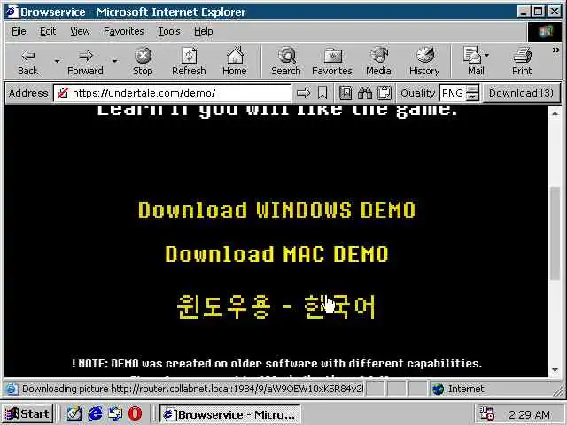Go to the Home page
Screen dimensions: 567x425
click(235, 61)
